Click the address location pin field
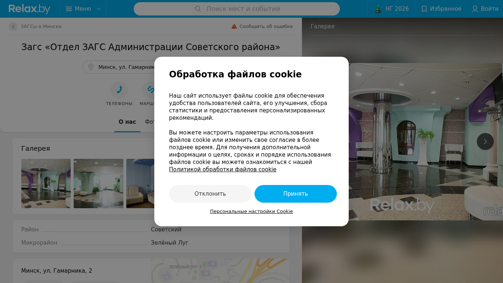 (119, 67)
